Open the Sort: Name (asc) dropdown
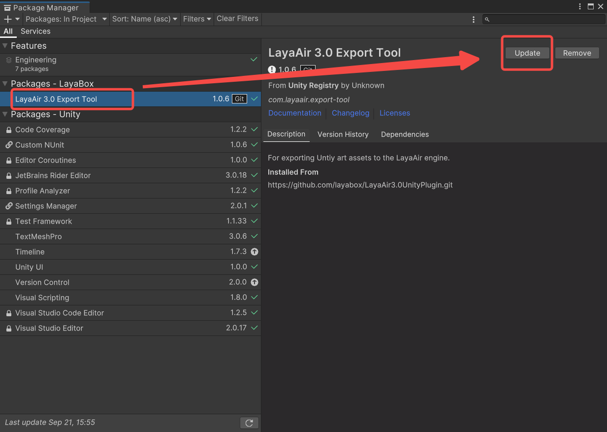607x432 pixels. click(x=145, y=19)
